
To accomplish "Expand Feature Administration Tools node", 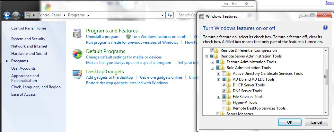I will (212, 62).
